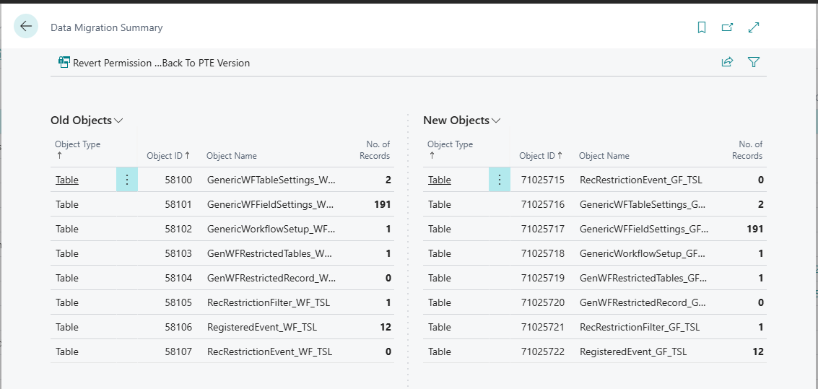Viewport: 818px width, 389px height.
Task: Open row options for Old Objects table 58100
Action: click(x=127, y=180)
